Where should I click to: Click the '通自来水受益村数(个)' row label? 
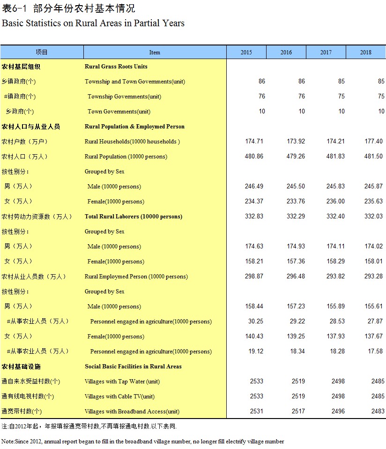click(x=30, y=382)
